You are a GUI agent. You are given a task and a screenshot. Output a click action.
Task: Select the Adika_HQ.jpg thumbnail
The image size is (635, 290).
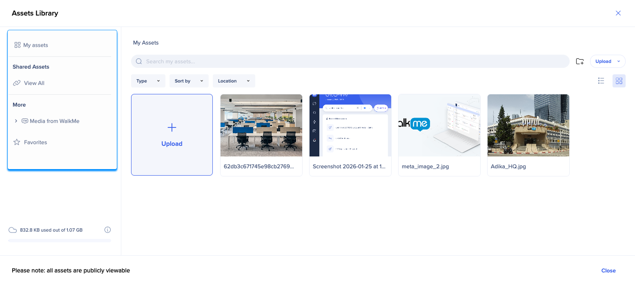pos(528,125)
